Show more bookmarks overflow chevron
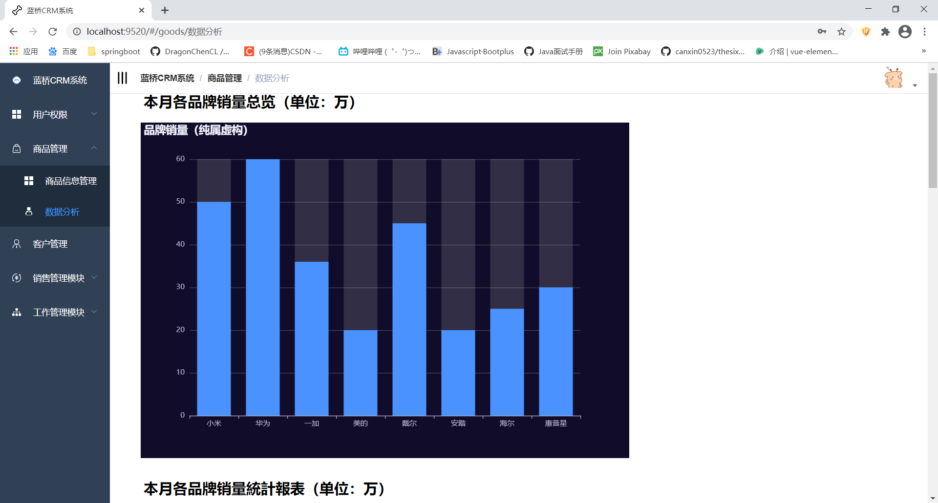Screen dimensions: 938x503 (x=923, y=51)
